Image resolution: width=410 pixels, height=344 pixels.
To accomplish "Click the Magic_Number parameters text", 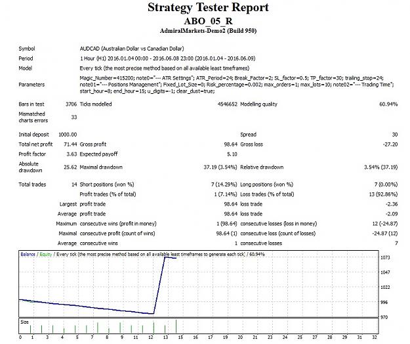I will pyautogui.click(x=237, y=85).
